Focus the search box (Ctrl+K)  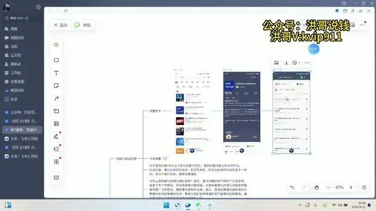22,18
